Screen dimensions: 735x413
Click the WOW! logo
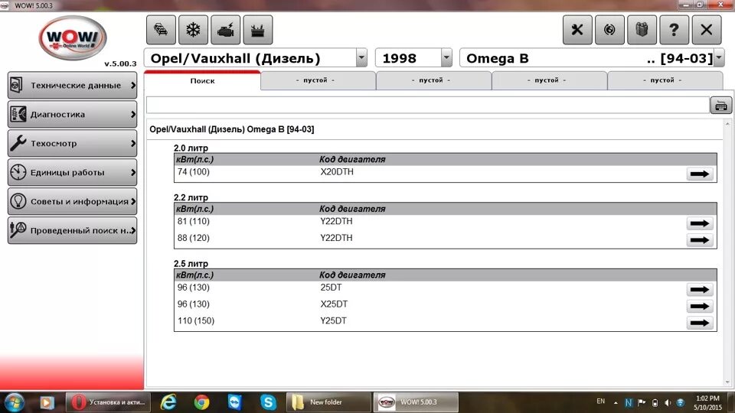[x=73, y=37]
